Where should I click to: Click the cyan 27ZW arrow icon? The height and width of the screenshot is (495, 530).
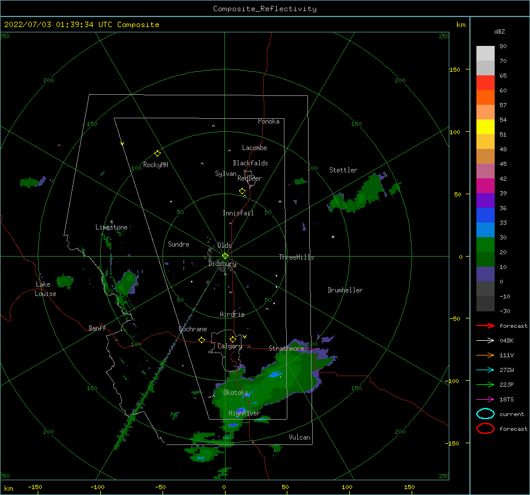pos(485,370)
